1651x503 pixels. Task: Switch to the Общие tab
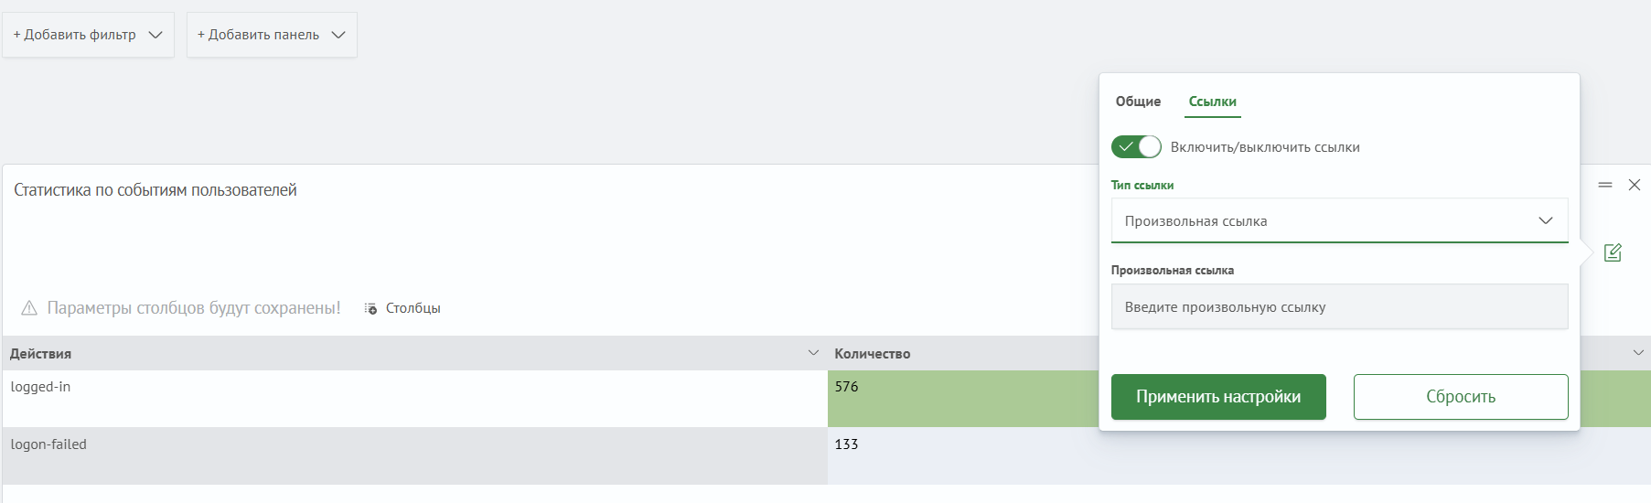click(1138, 102)
